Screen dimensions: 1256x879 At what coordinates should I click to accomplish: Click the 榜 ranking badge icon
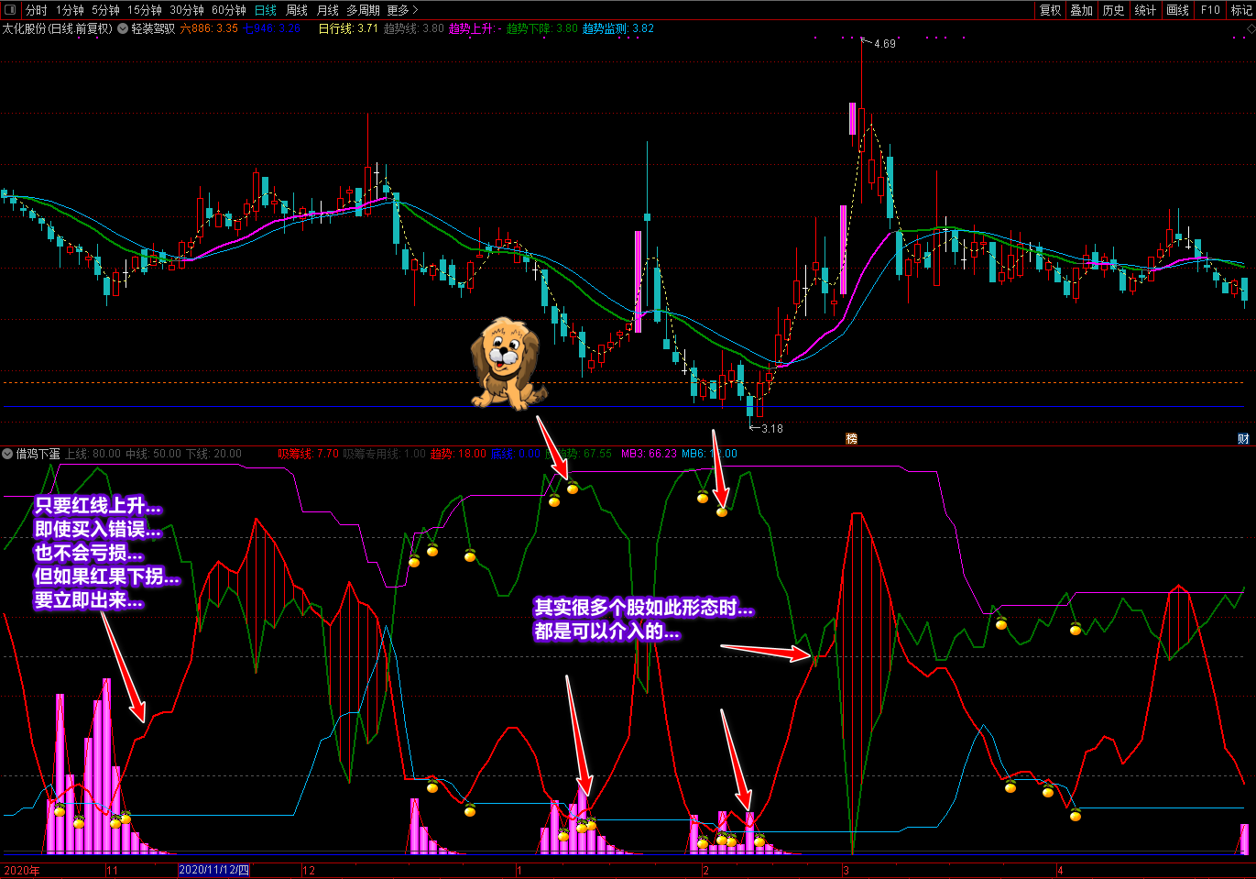(851, 439)
